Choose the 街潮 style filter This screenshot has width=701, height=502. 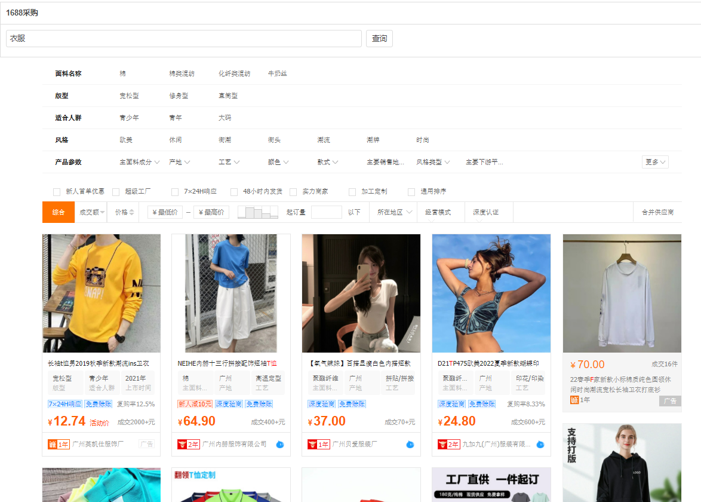225,140
